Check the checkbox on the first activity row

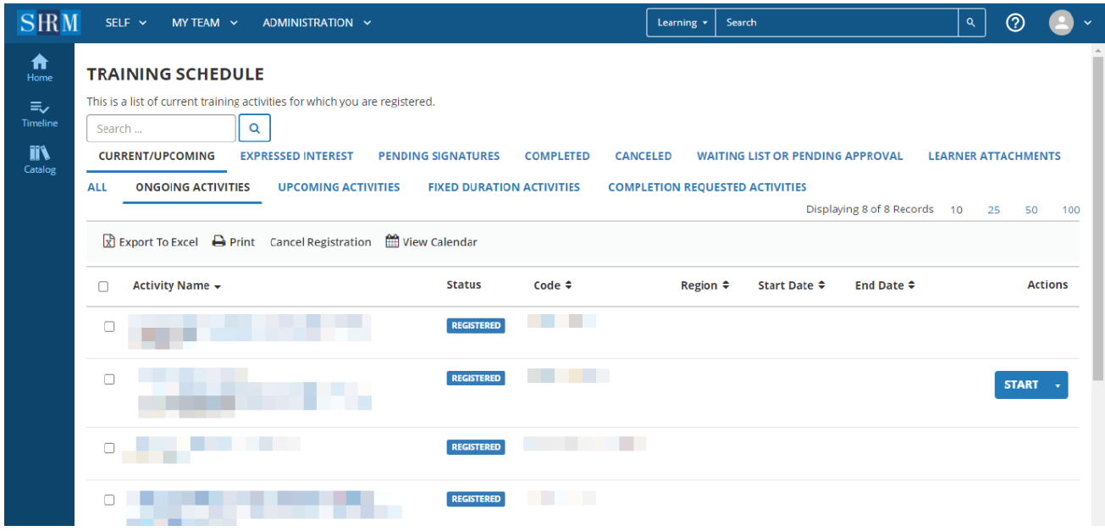point(109,327)
